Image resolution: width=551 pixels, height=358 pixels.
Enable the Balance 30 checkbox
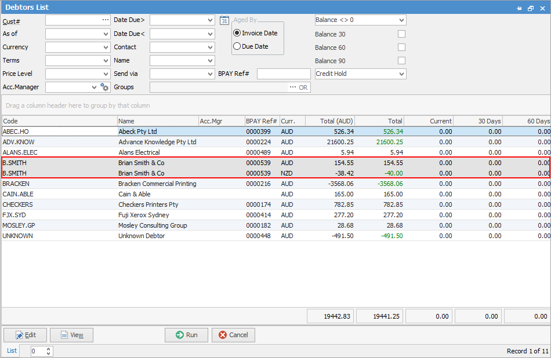(x=401, y=34)
